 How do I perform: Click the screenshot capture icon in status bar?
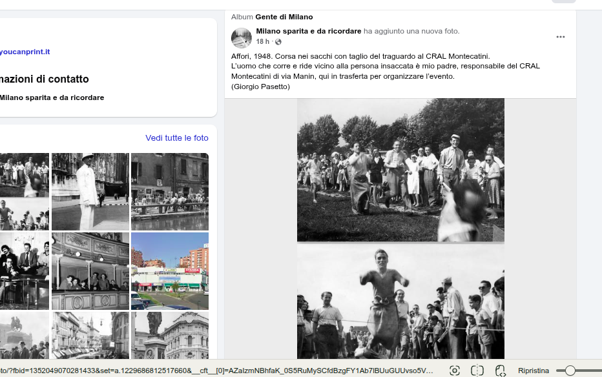(x=455, y=370)
